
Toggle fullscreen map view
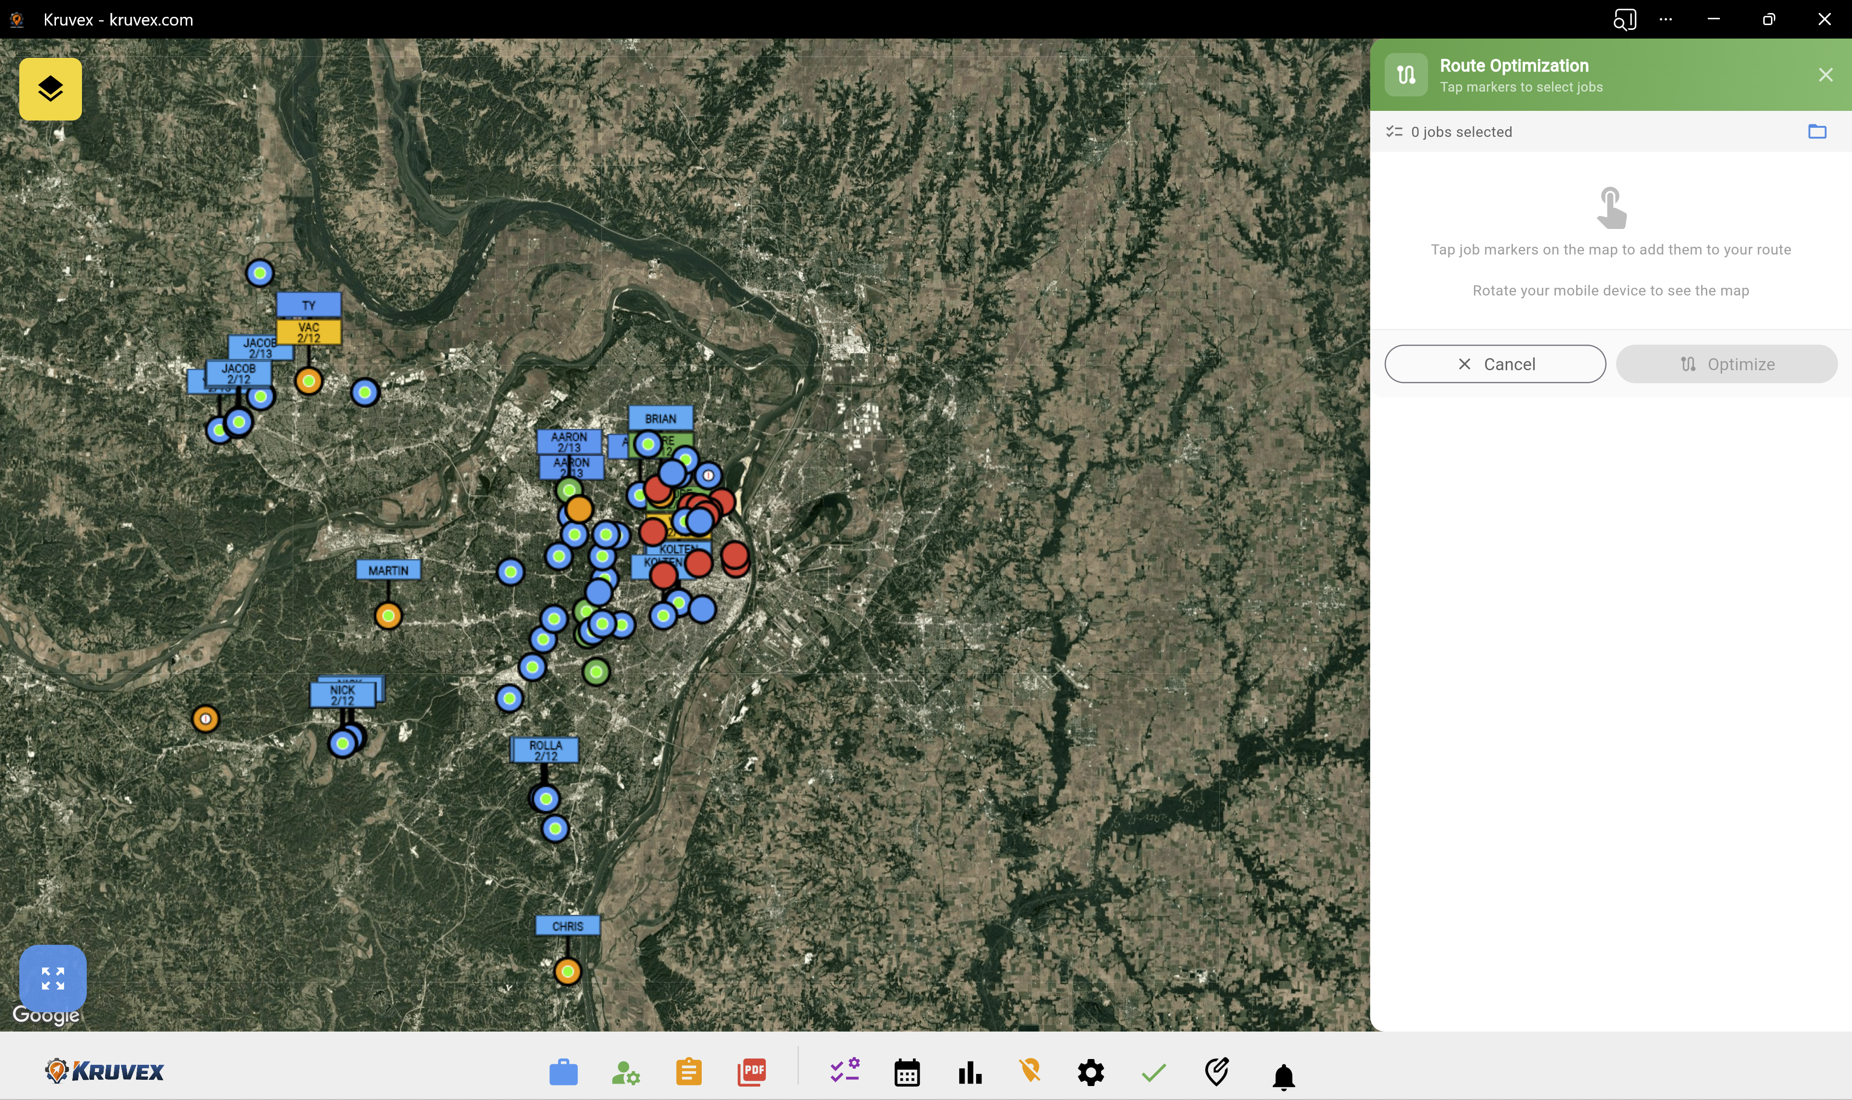pyautogui.click(x=53, y=979)
